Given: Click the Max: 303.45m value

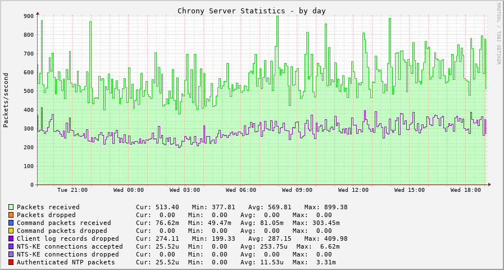Looking at the screenshot, I should [x=316, y=223].
